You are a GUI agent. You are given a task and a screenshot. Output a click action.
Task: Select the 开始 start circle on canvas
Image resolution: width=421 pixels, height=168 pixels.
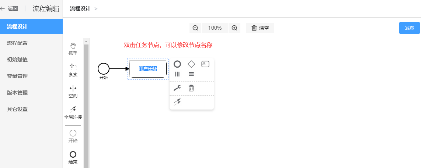104,69
